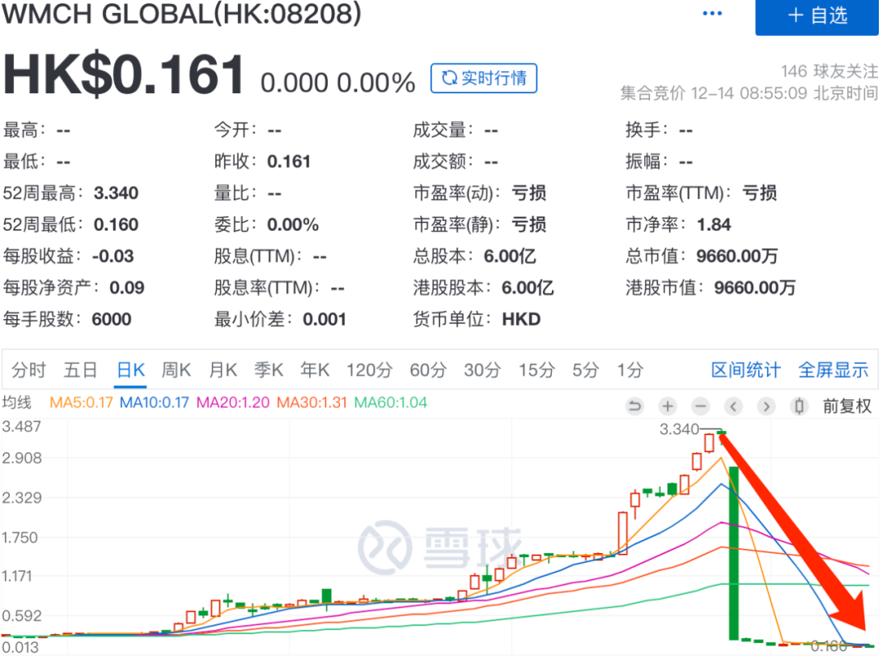The width and height of the screenshot is (883, 656).
Task: Open the three-dot more options menu
Action: [712, 14]
